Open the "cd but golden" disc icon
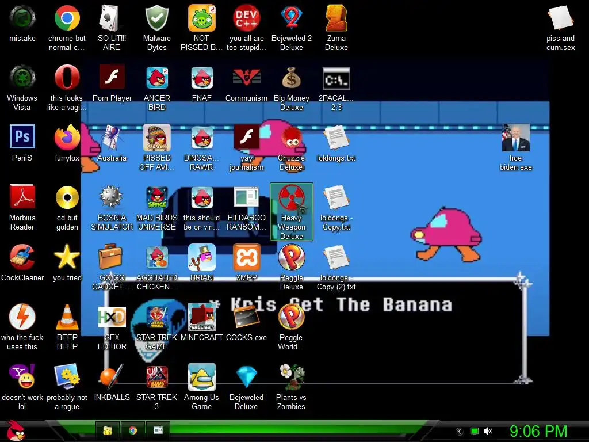 click(67, 197)
